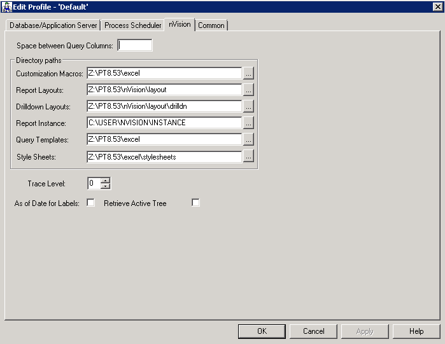Screen dimensions: 445x344
Task: Increase Trace Level with the up arrow
Action: click(105, 181)
